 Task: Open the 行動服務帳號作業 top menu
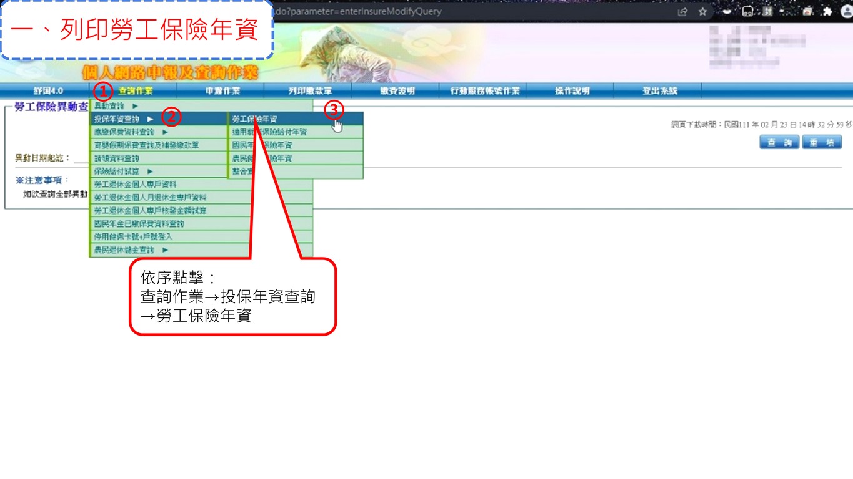point(485,90)
